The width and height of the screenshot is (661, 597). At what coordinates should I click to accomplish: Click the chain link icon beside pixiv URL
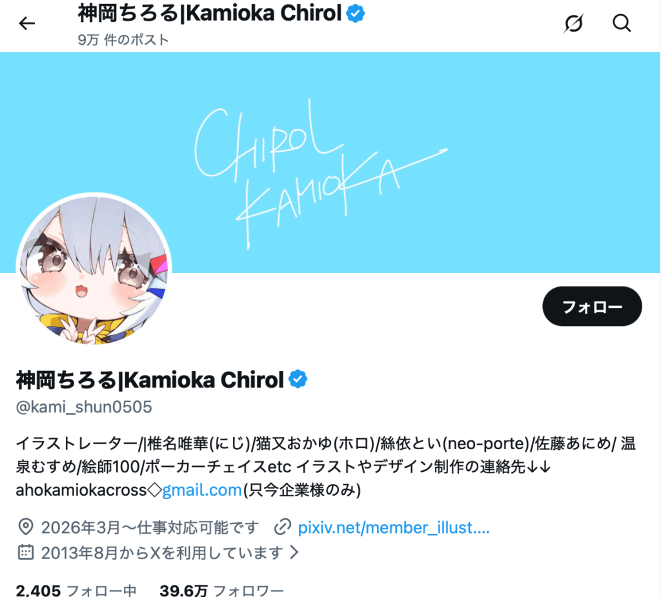[283, 527]
